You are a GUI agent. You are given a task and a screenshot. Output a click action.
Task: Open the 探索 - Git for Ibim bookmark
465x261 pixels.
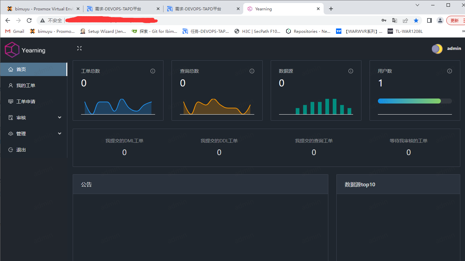[x=154, y=31]
